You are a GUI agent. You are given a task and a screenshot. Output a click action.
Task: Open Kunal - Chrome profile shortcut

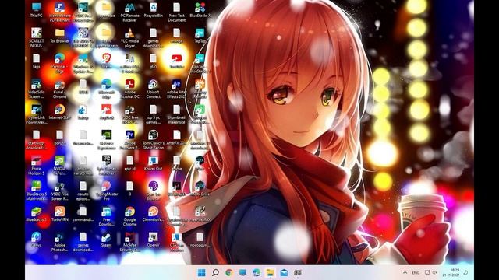(59, 89)
